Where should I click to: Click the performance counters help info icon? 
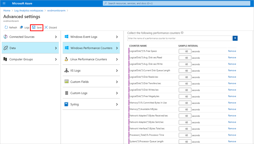(x=182, y=33)
